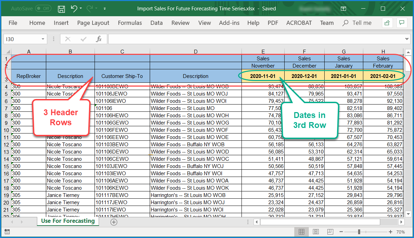Open the Team tab

click(327, 23)
